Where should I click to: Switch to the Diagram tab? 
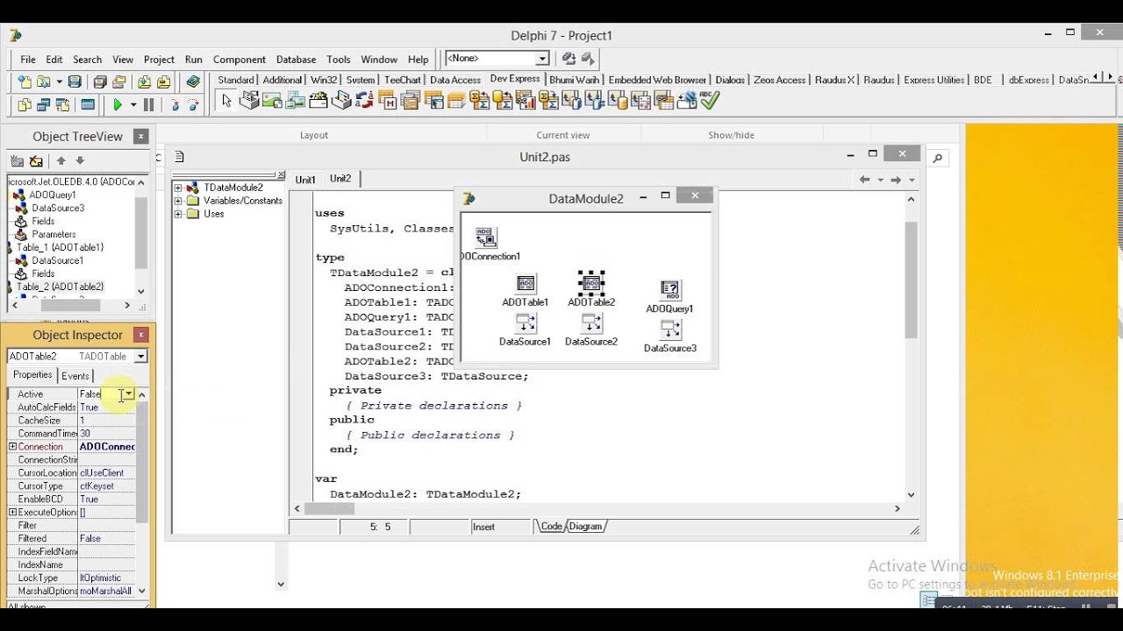(x=585, y=527)
